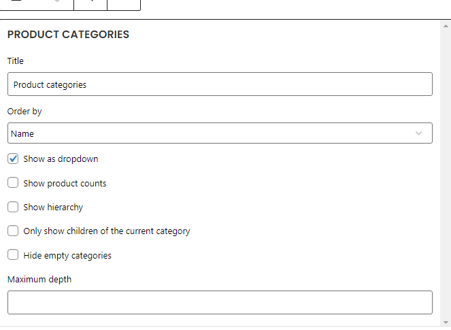Enable the Show product counts checkbox
This screenshot has width=451, height=330.
pyautogui.click(x=13, y=183)
